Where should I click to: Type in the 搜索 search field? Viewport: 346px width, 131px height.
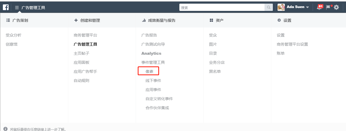[222, 8]
